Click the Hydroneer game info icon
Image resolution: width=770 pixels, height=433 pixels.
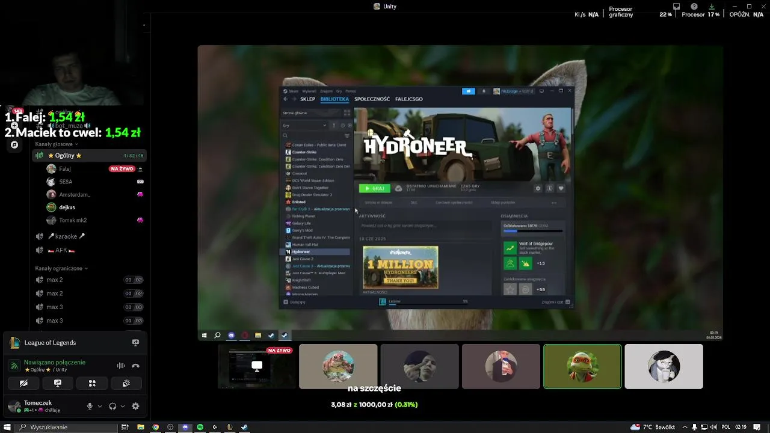click(549, 188)
